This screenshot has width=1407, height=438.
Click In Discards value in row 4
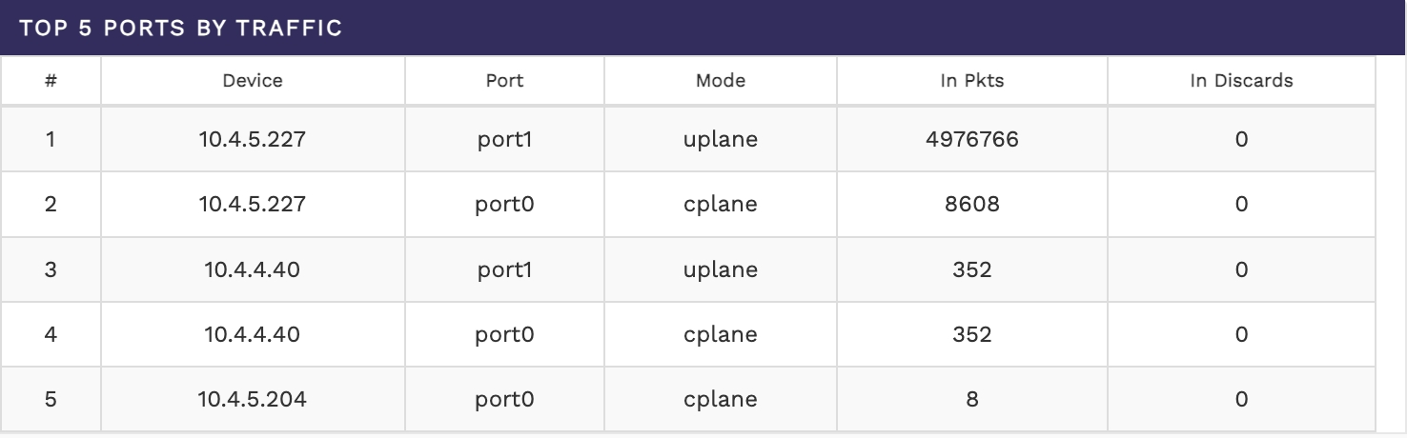[x=1241, y=334]
